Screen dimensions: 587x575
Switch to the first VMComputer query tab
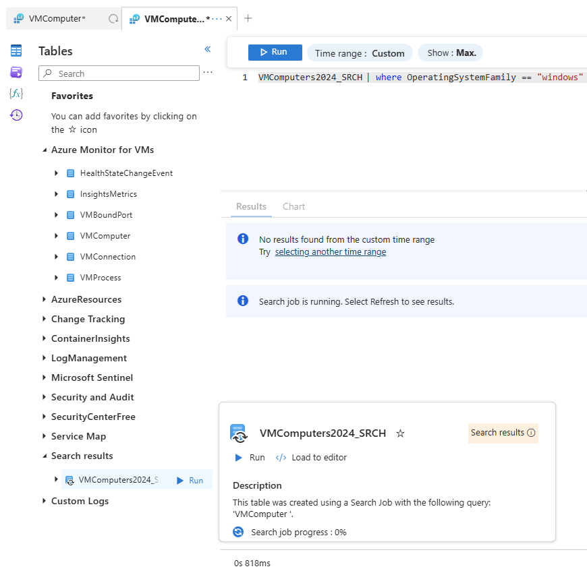pyautogui.click(x=57, y=19)
